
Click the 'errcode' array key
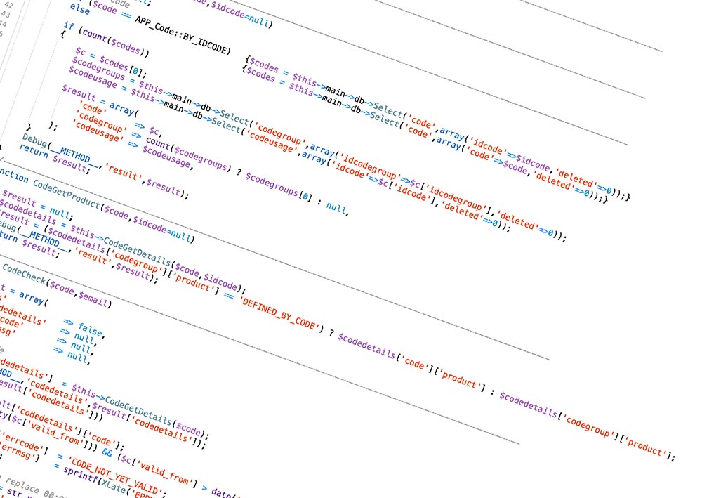tap(25, 445)
